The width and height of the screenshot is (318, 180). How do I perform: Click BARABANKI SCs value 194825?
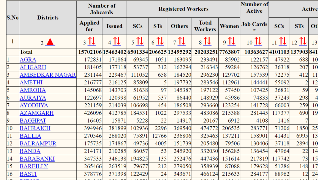pyautogui.click(x=139, y=159)
